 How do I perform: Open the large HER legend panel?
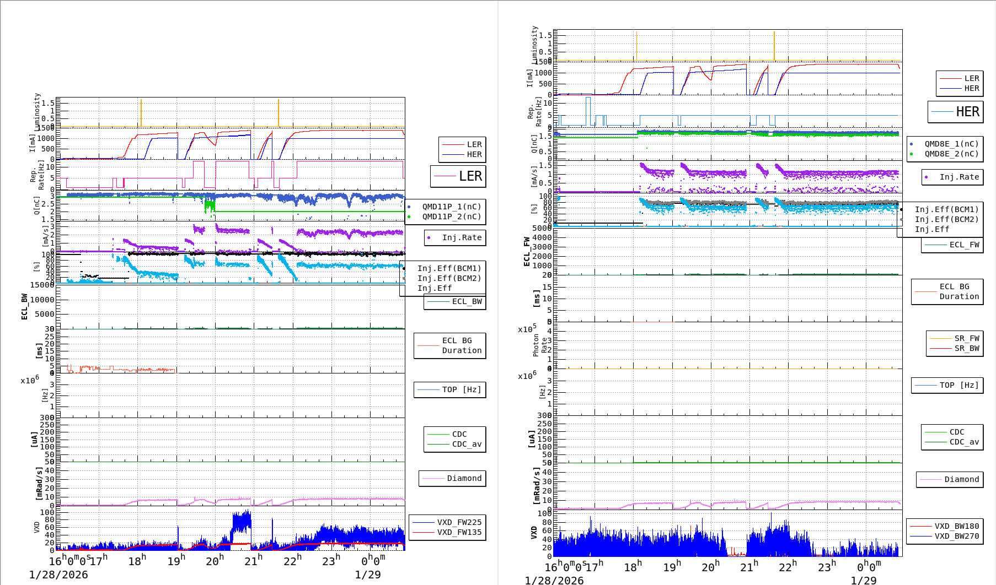coord(957,112)
